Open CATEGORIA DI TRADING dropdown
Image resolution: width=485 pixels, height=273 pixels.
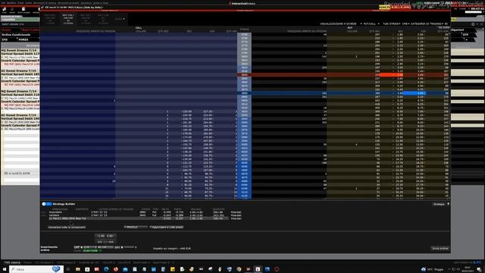click(427, 24)
